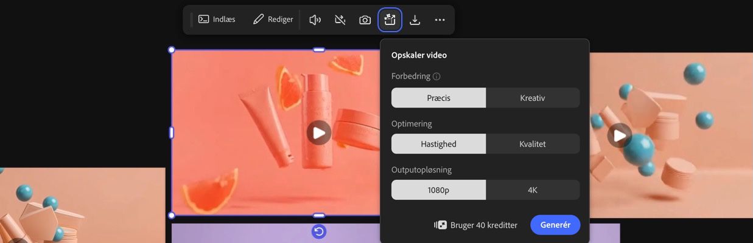Choose Hastighed optimization
753x243 pixels.
point(438,144)
